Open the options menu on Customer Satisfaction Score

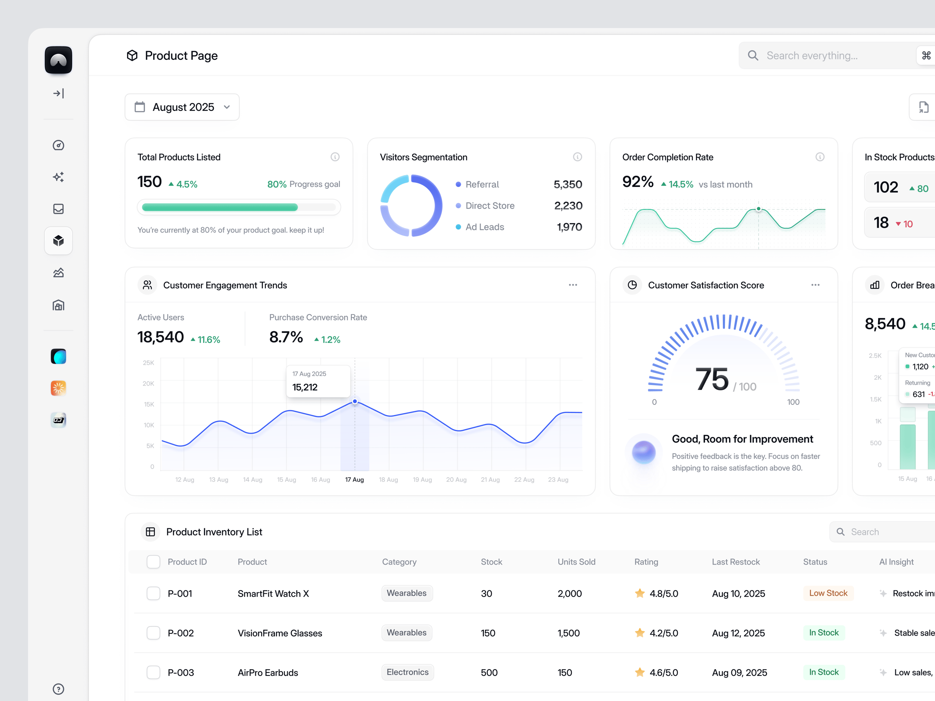click(816, 285)
